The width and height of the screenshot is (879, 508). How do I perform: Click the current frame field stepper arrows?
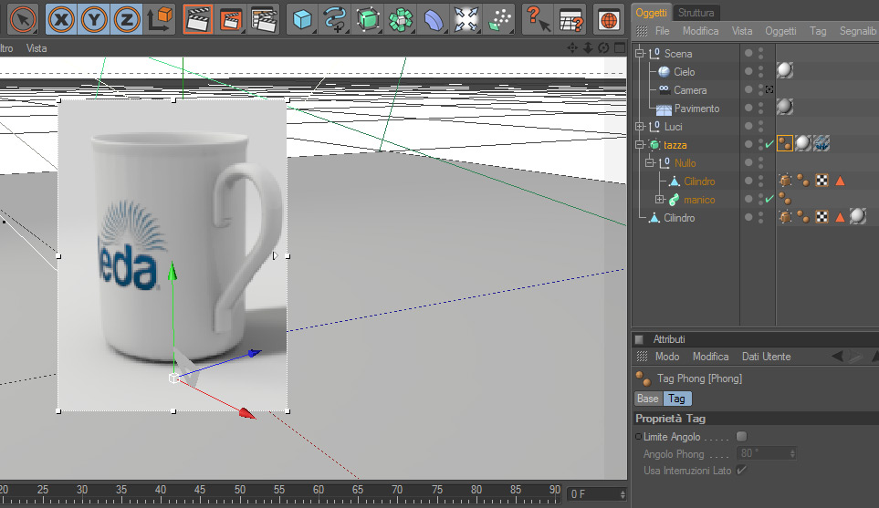tap(623, 494)
